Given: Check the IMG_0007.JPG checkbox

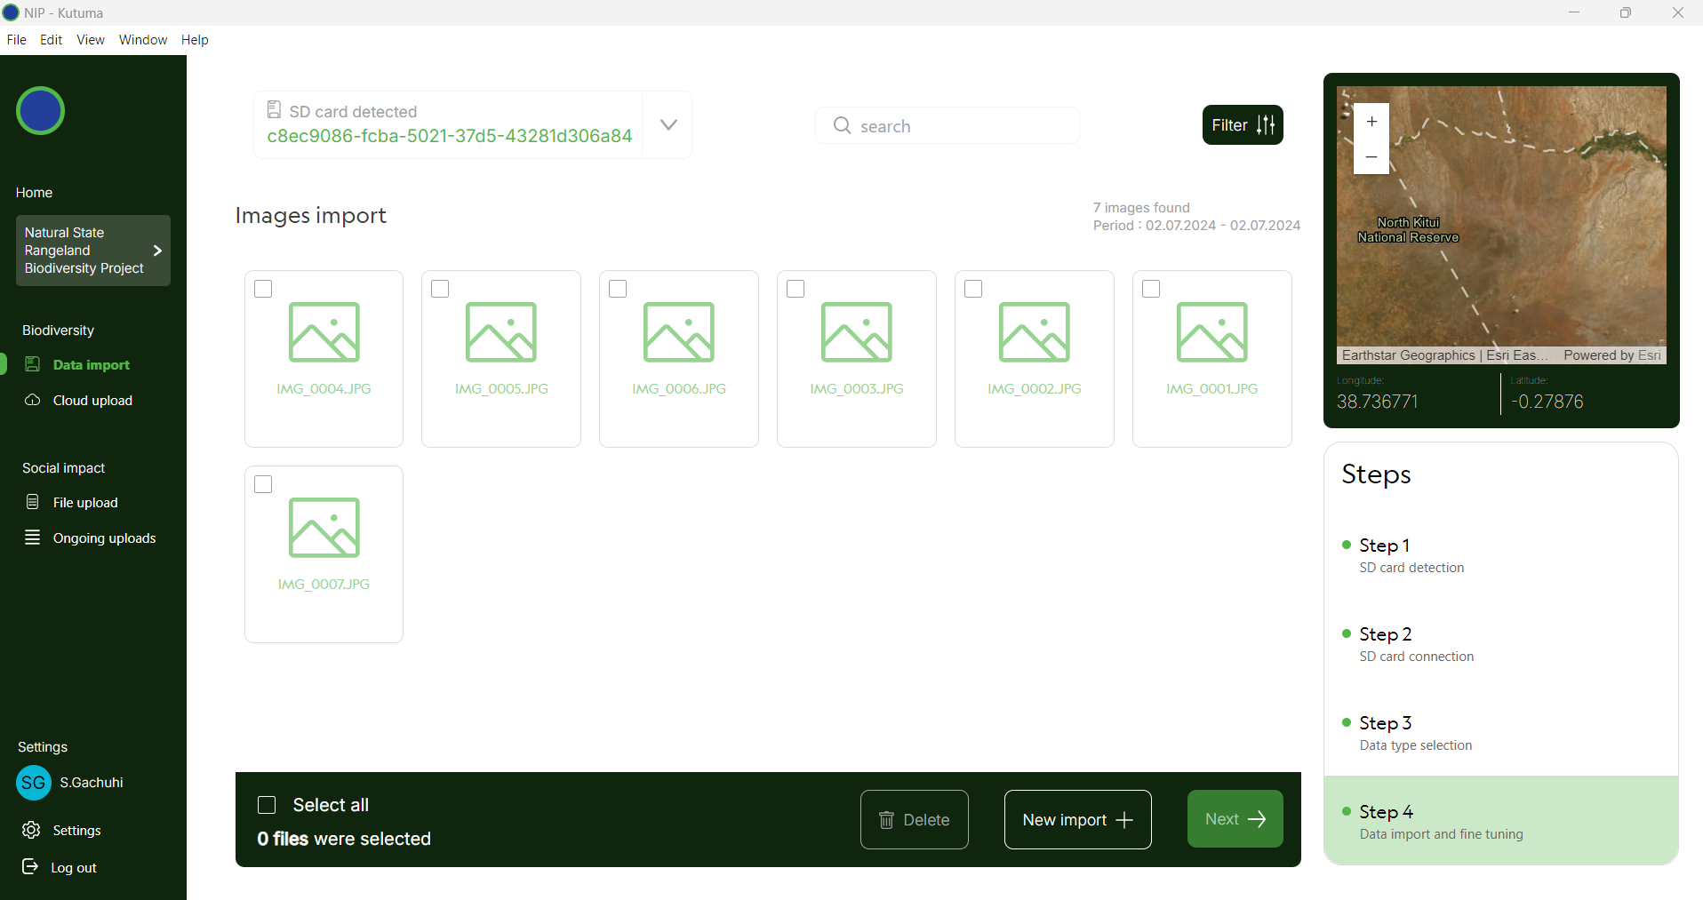Looking at the screenshot, I should [263, 484].
